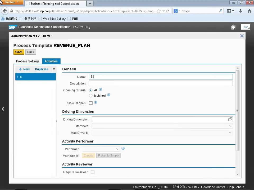
Task: Expand EPM Office Add-in menu
Action: [x=186, y=187]
